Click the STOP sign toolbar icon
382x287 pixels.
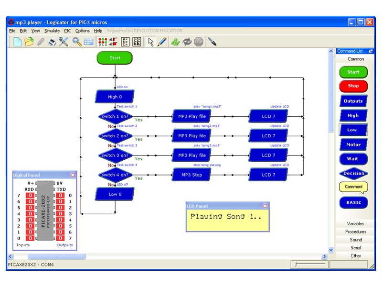(x=199, y=42)
